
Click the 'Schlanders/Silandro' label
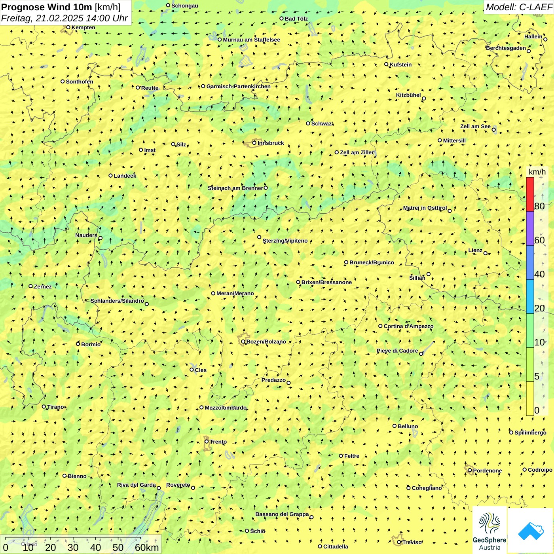(x=117, y=301)
